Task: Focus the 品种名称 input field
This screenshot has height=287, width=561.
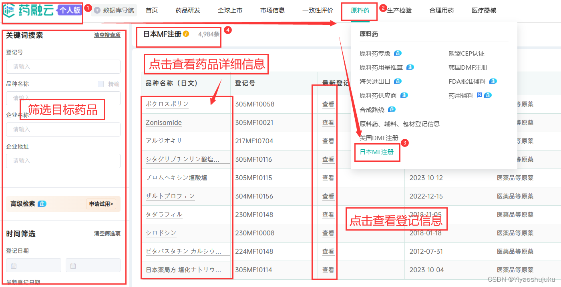Action: [x=63, y=98]
